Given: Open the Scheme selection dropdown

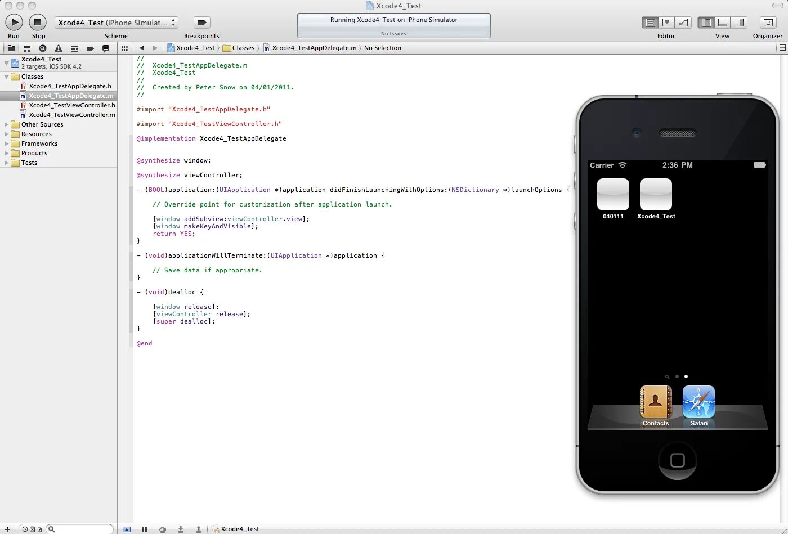Looking at the screenshot, I should [115, 23].
